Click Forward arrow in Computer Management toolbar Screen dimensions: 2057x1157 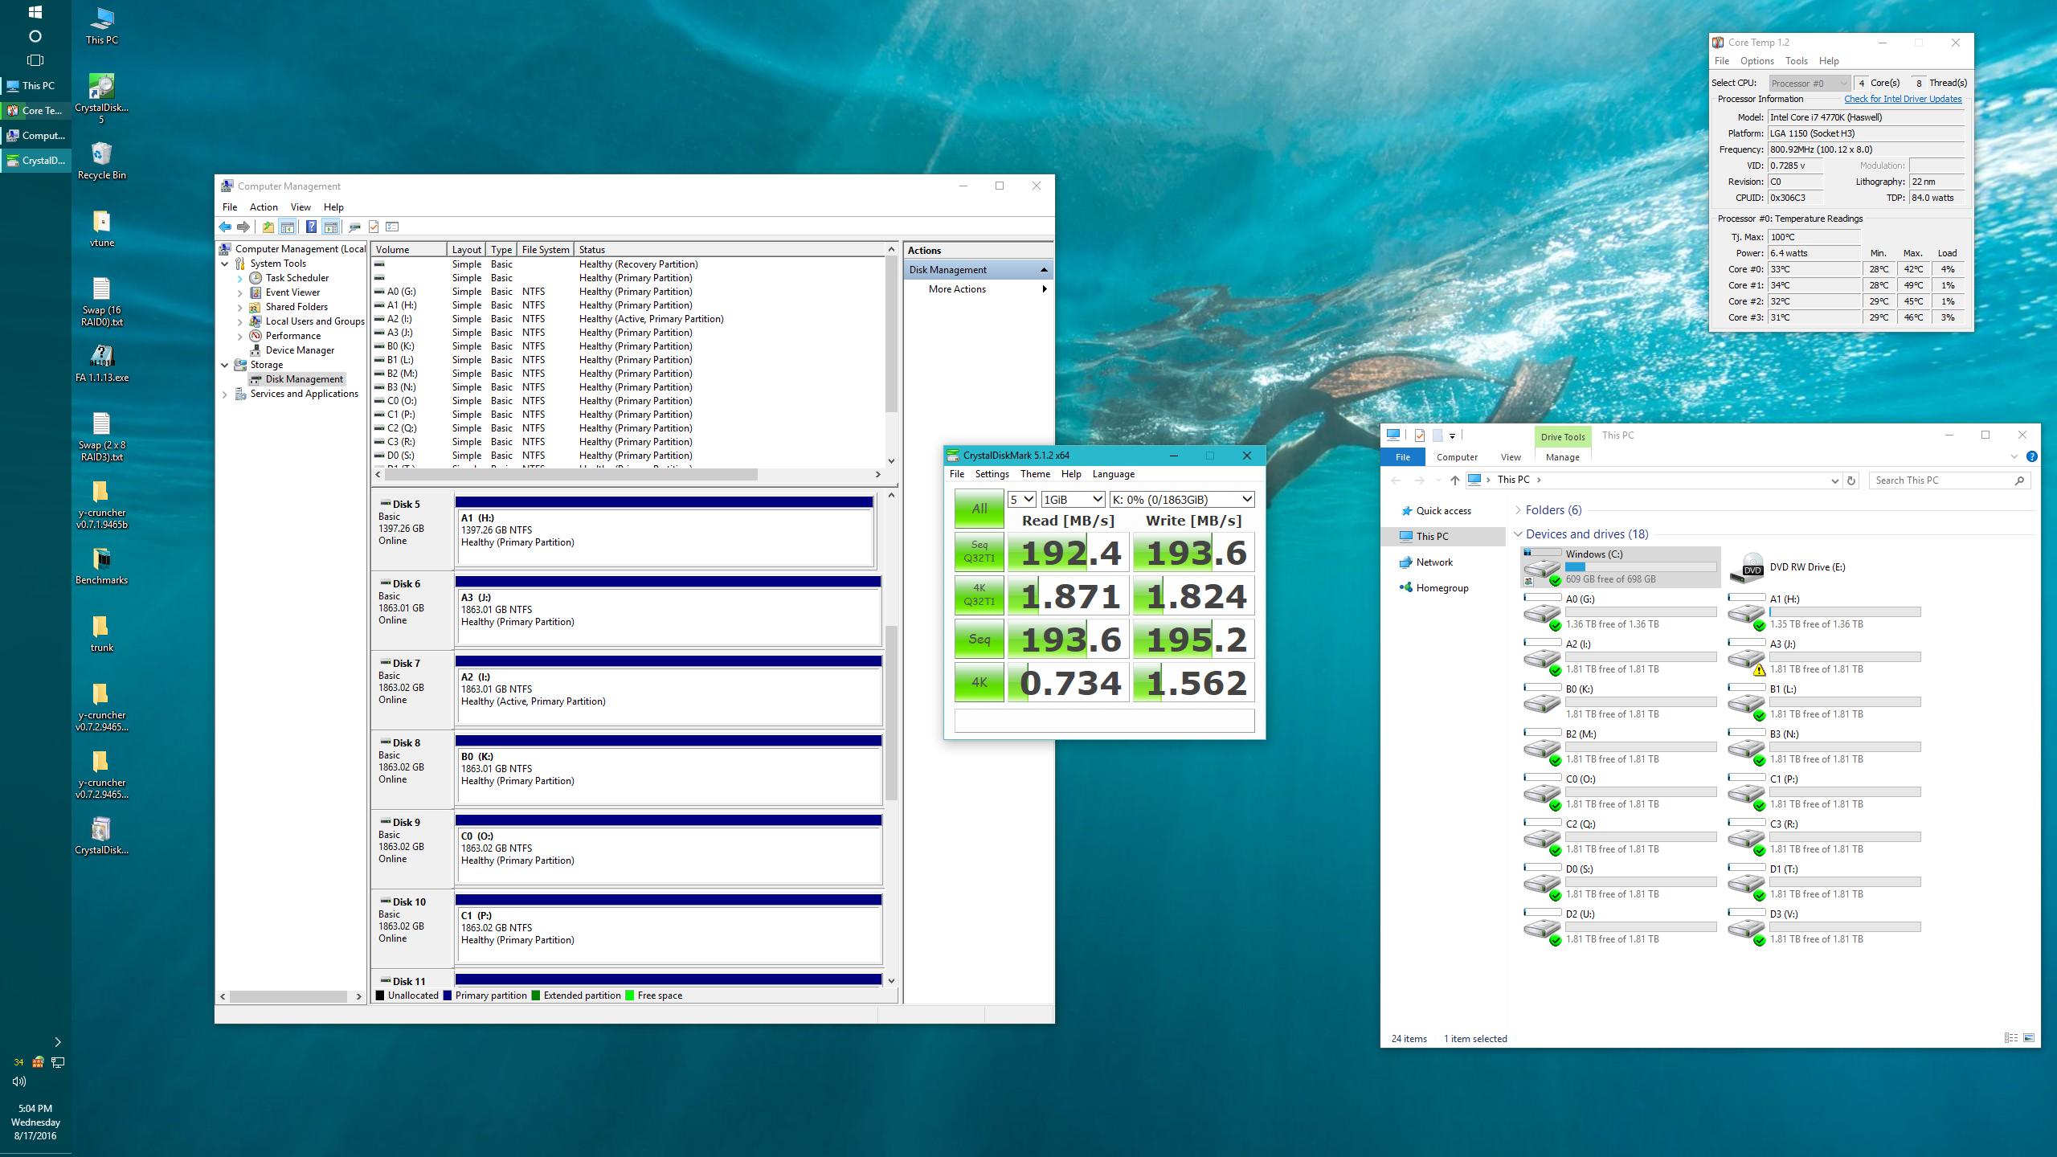(x=243, y=227)
